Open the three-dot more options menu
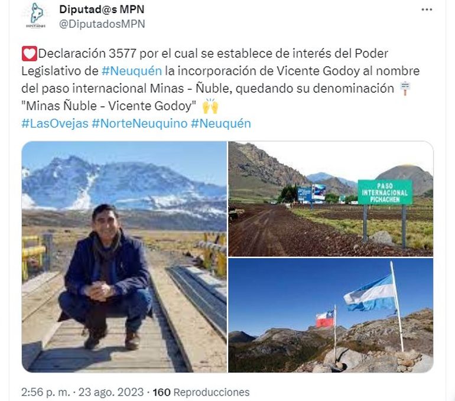 [x=427, y=9]
